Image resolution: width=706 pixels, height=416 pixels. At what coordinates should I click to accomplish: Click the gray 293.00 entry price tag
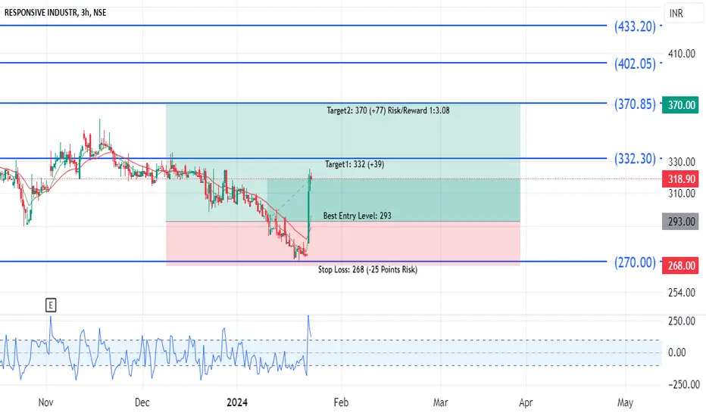(x=680, y=222)
